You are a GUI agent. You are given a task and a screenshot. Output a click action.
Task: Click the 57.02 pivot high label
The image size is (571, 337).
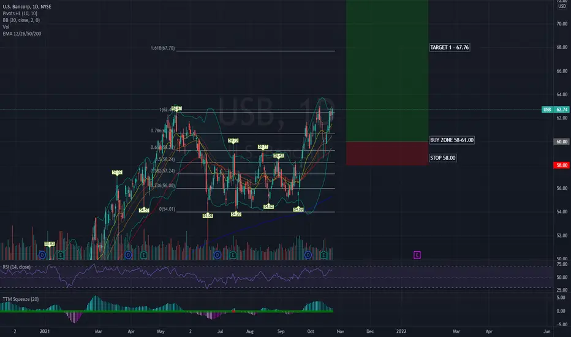(x=117, y=172)
